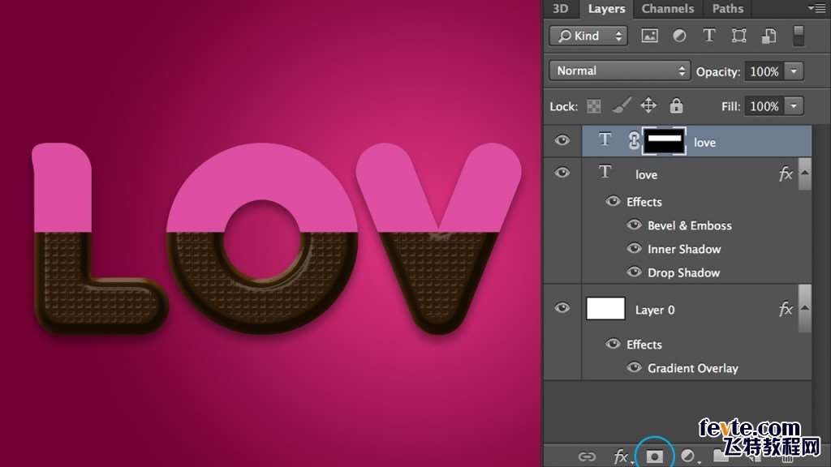Select the second love layer's type icon

tap(605, 172)
